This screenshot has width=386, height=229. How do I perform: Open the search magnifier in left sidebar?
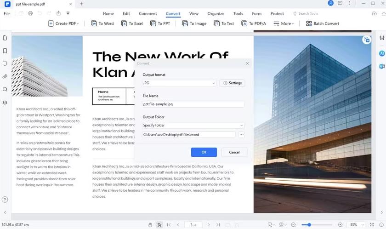point(5,89)
